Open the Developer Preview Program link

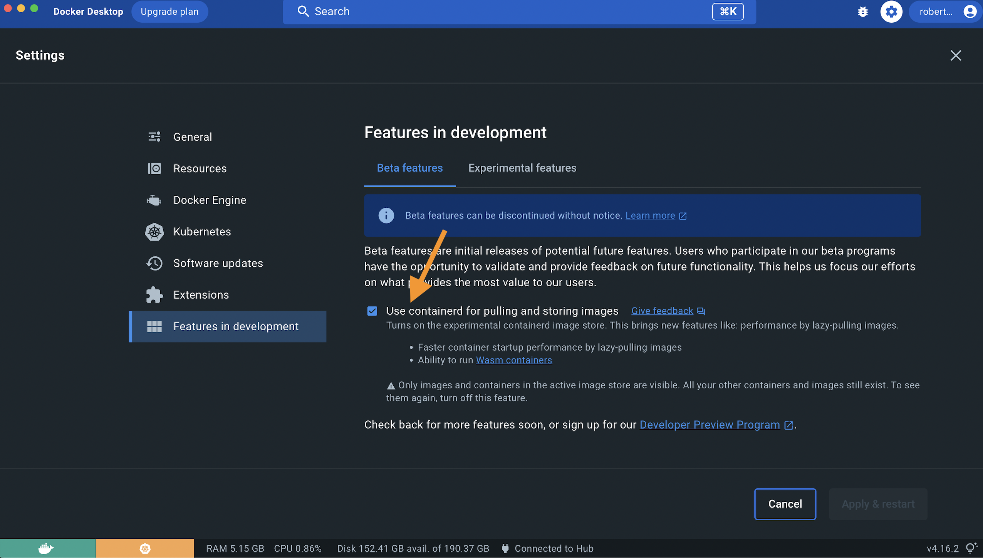tap(710, 425)
